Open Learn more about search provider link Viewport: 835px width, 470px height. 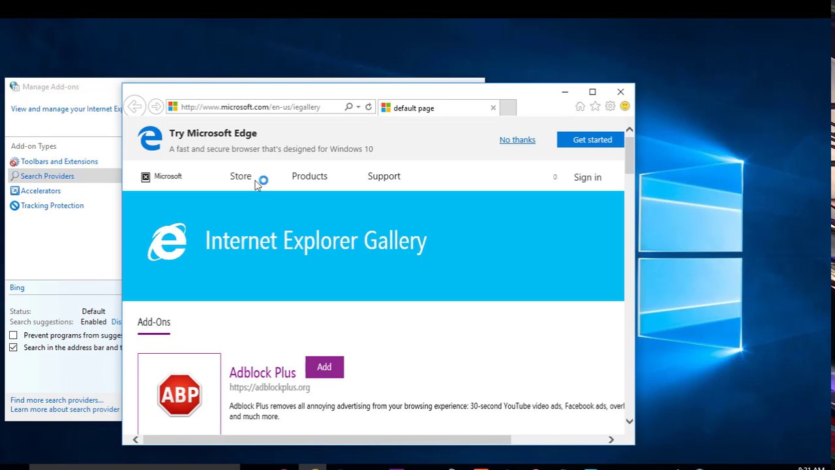tap(65, 409)
